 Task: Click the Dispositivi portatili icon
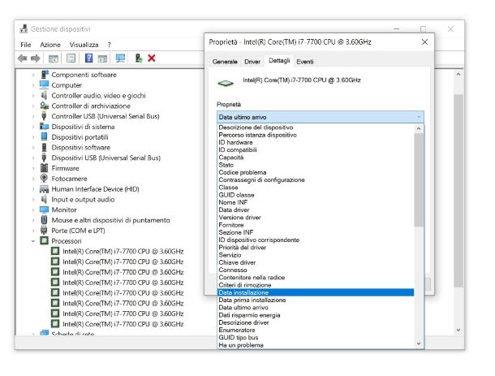(x=44, y=137)
